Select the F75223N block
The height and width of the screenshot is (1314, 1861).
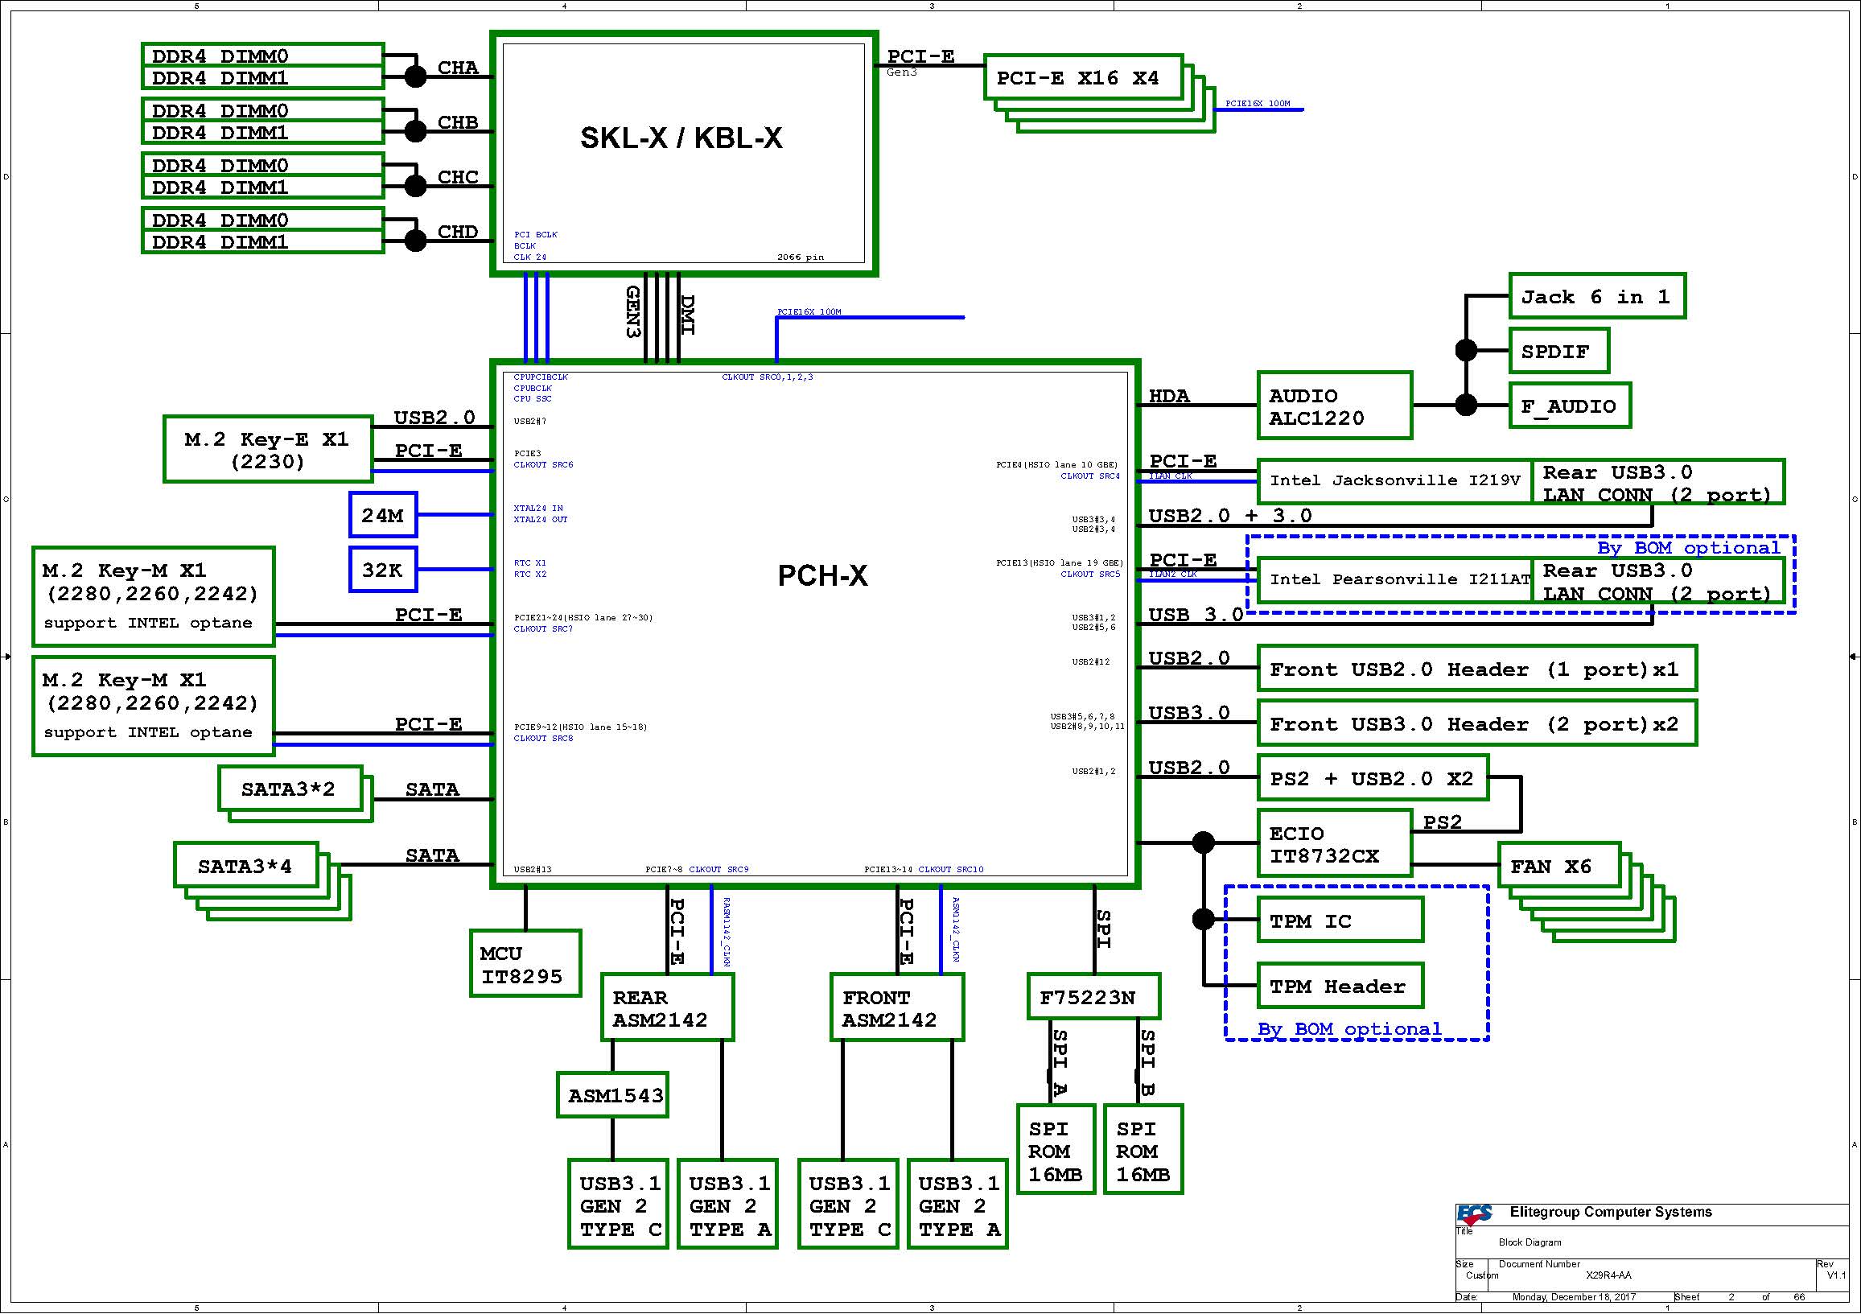1093,996
